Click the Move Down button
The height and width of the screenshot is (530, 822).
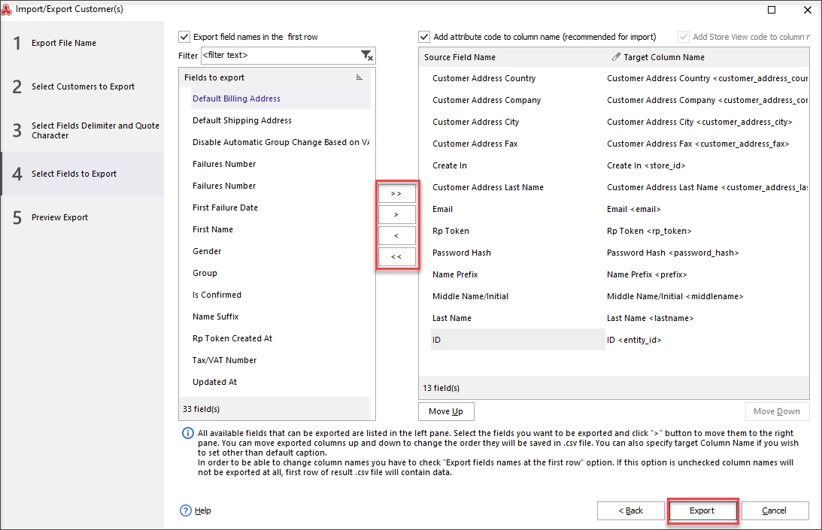pyautogui.click(x=777, y=411)
